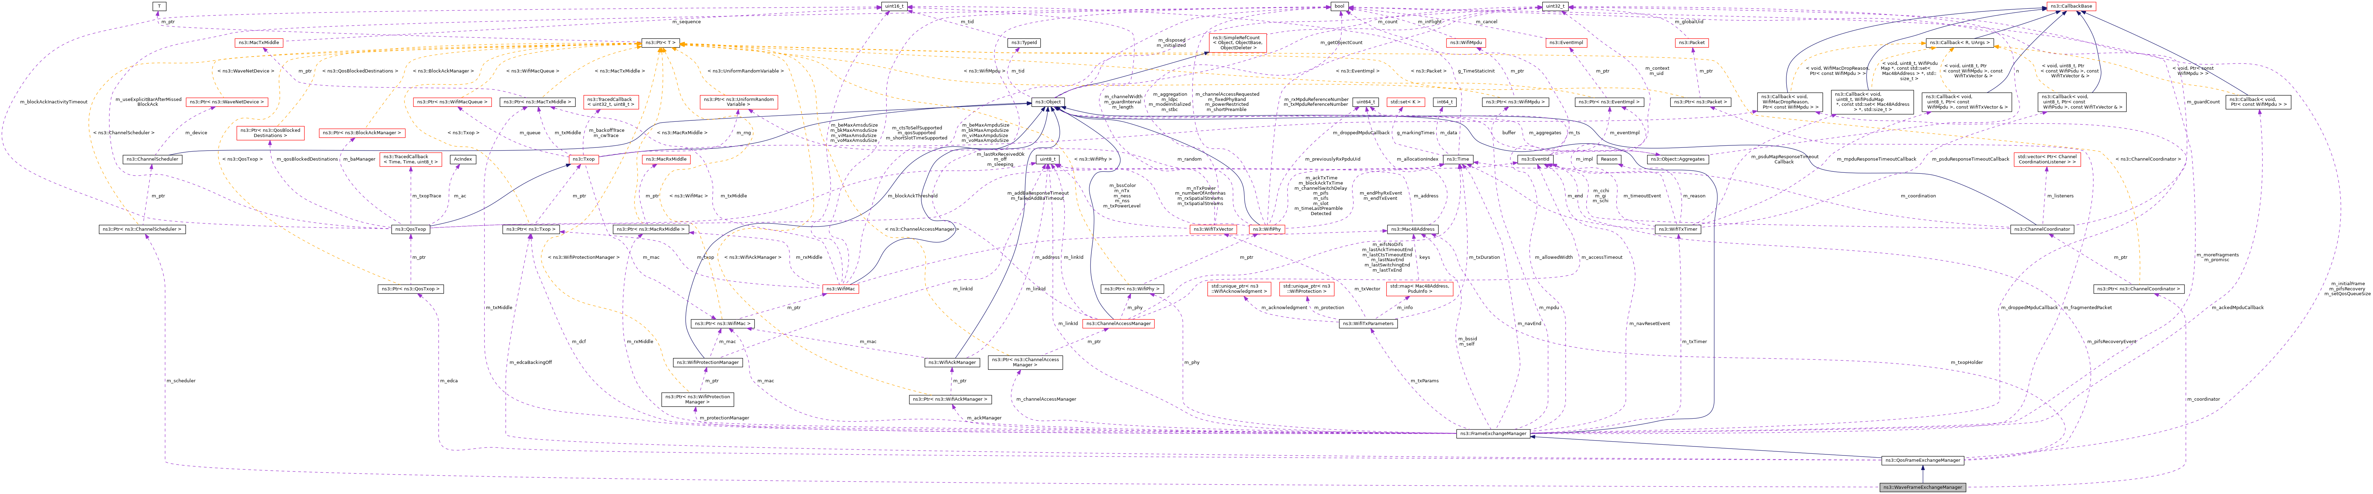Open ns3::Ptr< ns3::BlockAckManager > node

click(x=362, y=134)
